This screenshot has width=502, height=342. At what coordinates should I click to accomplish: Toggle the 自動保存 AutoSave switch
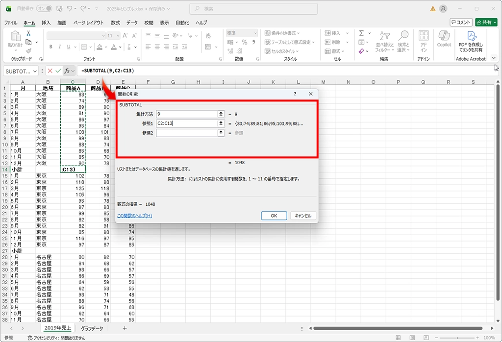(x=45, y=9)
